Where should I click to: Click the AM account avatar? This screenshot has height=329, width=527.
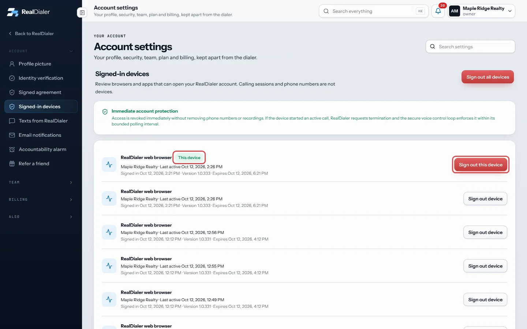point(455,11)
